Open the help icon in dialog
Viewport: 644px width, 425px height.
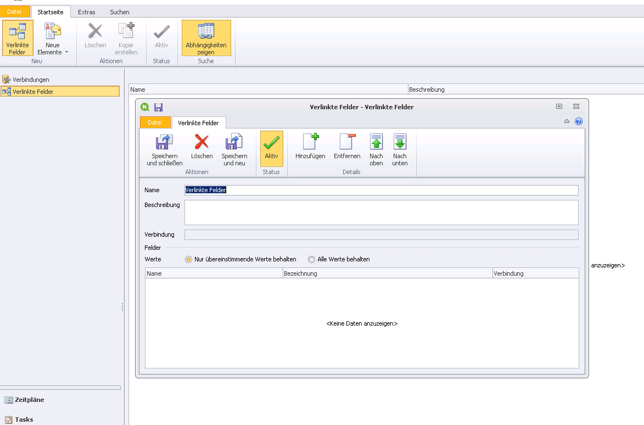click(x=578, y=121)
